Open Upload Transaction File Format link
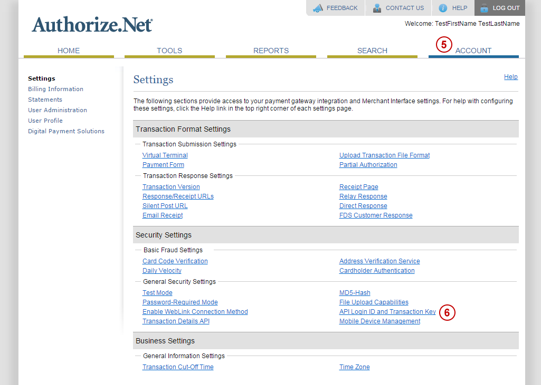The image size is (541, 385). click(384, 155)
